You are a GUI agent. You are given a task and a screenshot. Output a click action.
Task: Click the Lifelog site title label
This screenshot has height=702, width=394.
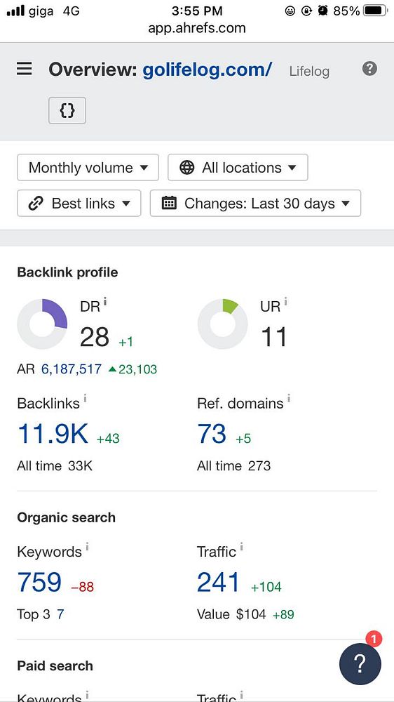click(309, 72)
